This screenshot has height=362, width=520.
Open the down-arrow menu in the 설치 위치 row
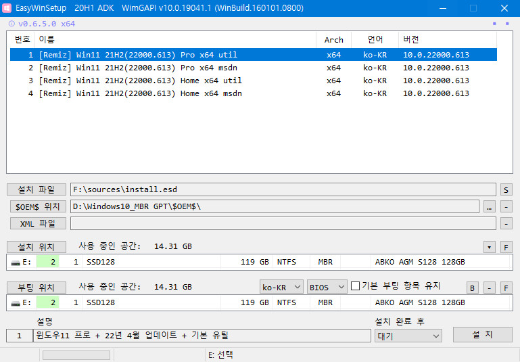(489, 247)
